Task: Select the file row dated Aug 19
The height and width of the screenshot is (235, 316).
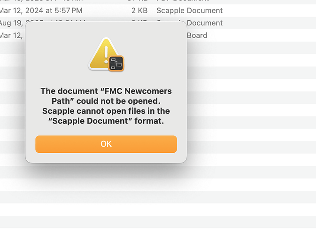Action: (x=13, y=23)
